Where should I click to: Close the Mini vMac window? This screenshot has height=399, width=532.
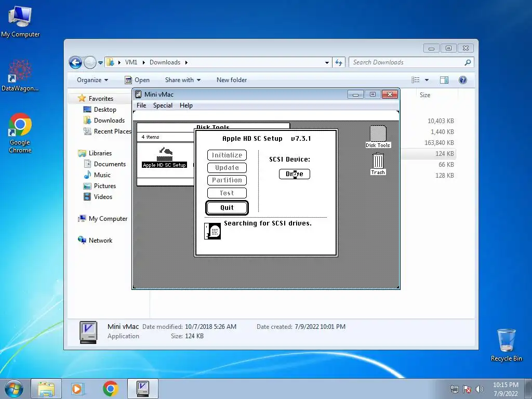coord(390,95)
